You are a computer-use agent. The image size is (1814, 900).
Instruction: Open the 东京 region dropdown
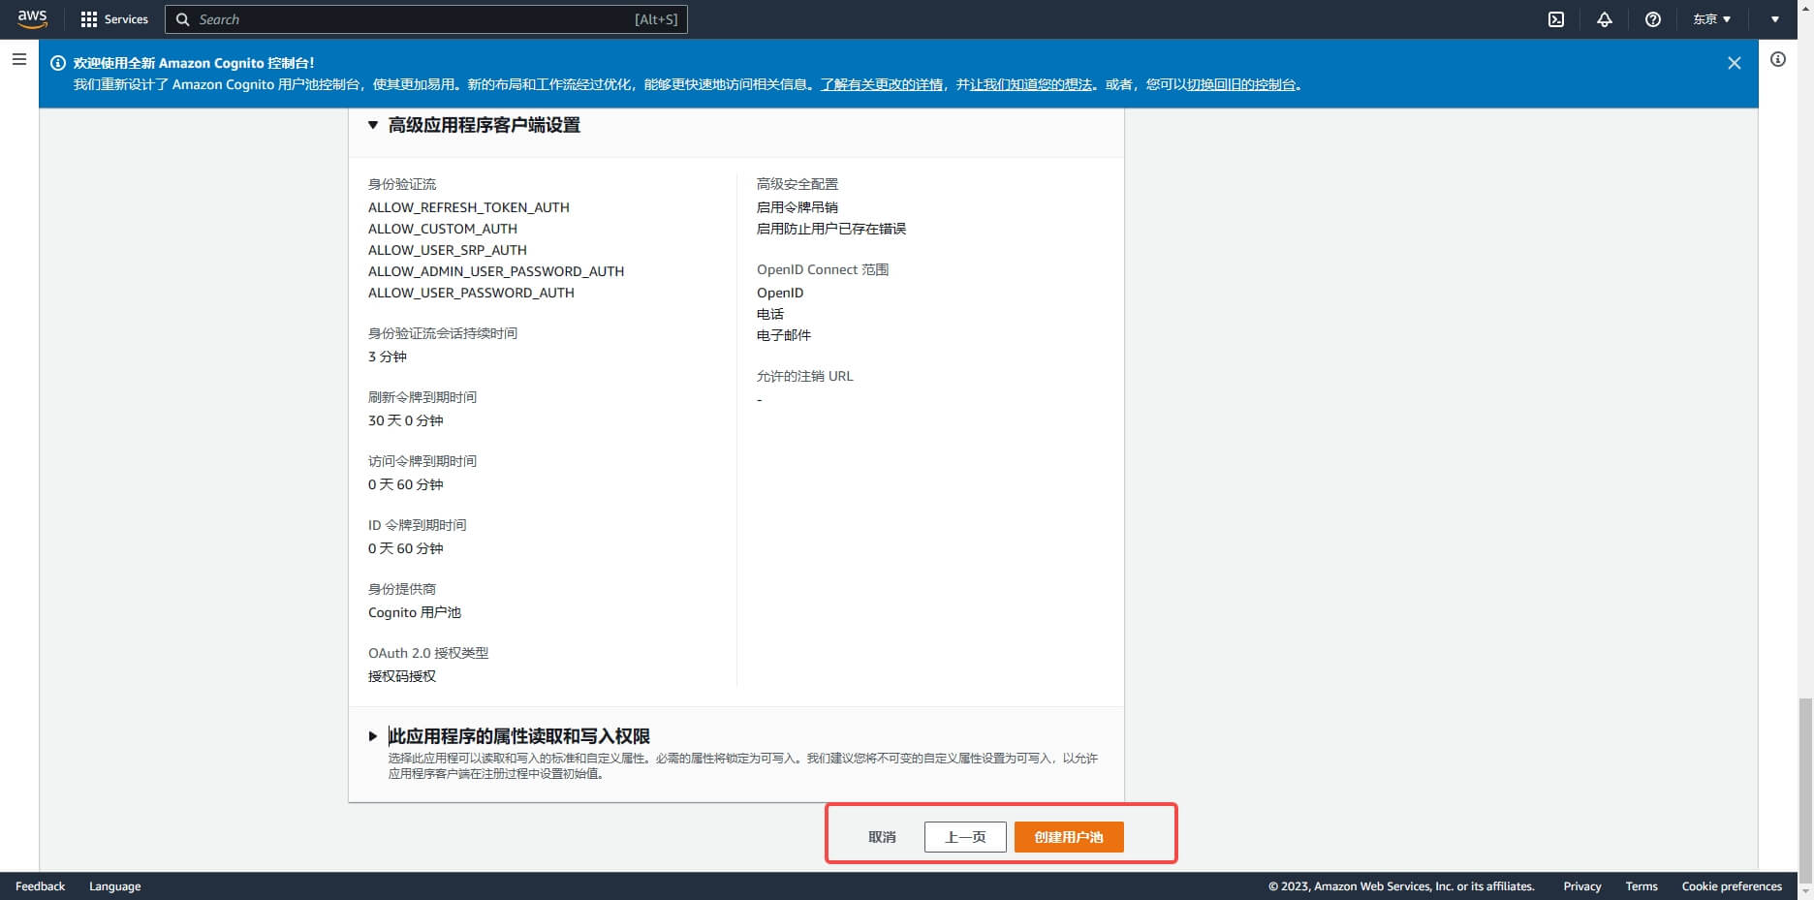(1711, 19)
